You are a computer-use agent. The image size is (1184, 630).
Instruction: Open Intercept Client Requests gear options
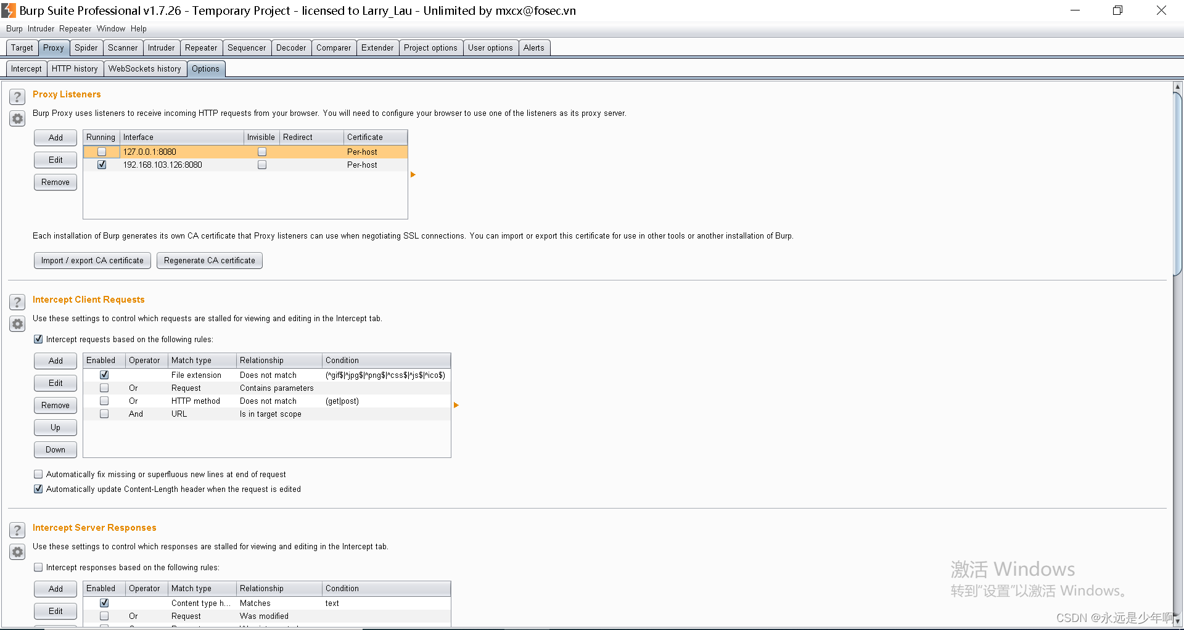coord(17,324)
